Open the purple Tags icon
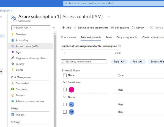This screenshot has width=164, height=127. pos(13,52)
